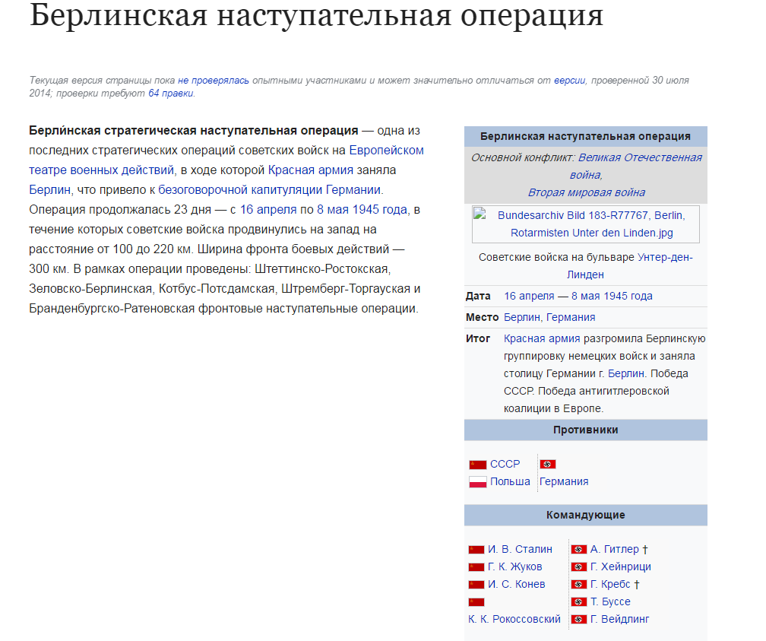Click the 'Унтер-ден-Линден' link in the image caption
The image size is (766, 641).
pyautogui.click(x=664, y=257)
